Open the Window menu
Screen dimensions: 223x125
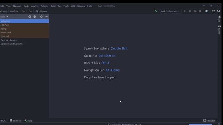click(81, 6)
